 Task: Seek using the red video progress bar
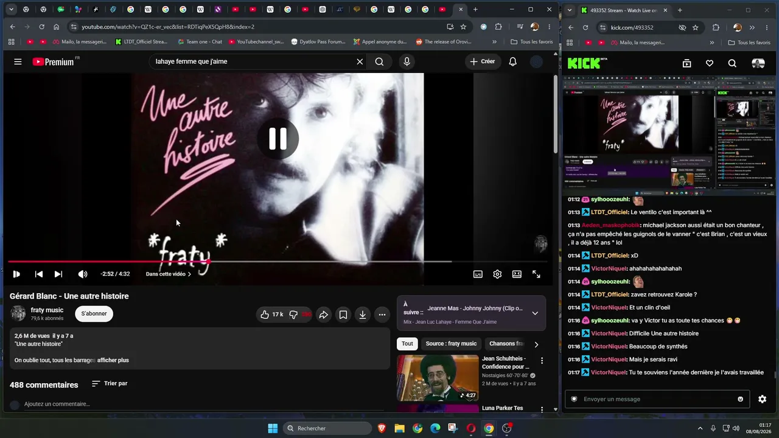[278, 262]
